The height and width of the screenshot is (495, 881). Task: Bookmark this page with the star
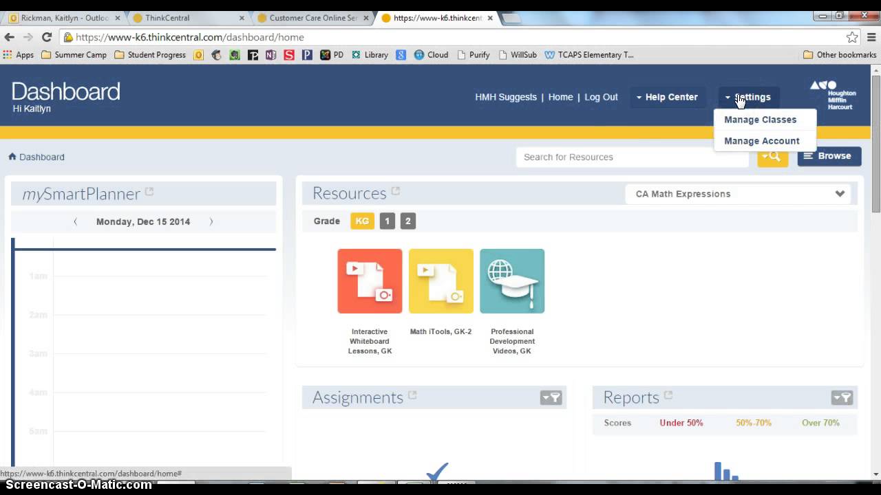pyautogui.click(x=852, y=37)
